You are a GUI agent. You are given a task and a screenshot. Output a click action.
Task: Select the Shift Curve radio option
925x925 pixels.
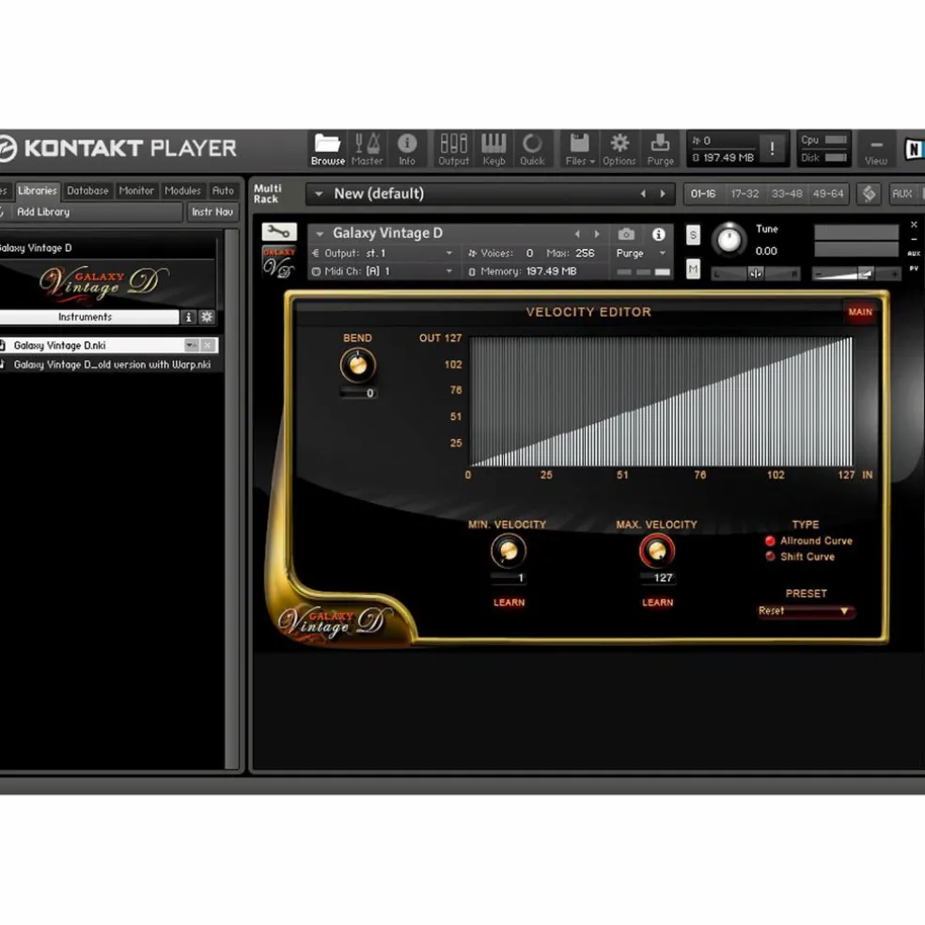pos(770,557)
